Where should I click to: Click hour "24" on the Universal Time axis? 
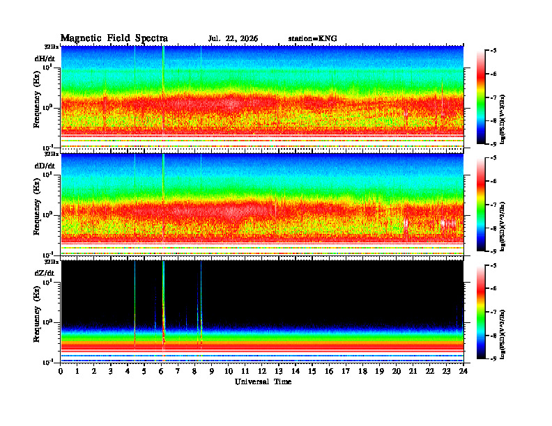pyautogui.click(x=463, y=371)
